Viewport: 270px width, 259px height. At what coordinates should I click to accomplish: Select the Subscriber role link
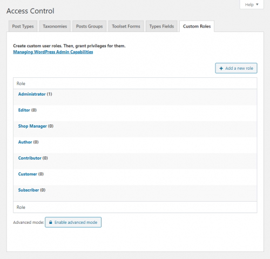(x=29, y=190)
